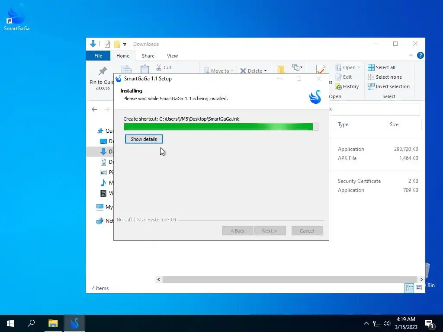Switch to details view in status bar
The height and width of the screenshot is (332, 443).
pos(409,288)
